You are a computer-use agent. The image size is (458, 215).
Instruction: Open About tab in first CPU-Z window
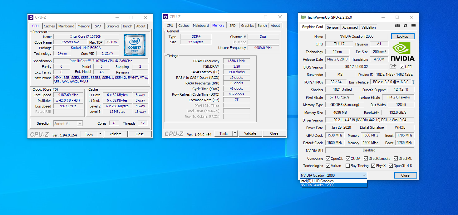tap(141, 26)
